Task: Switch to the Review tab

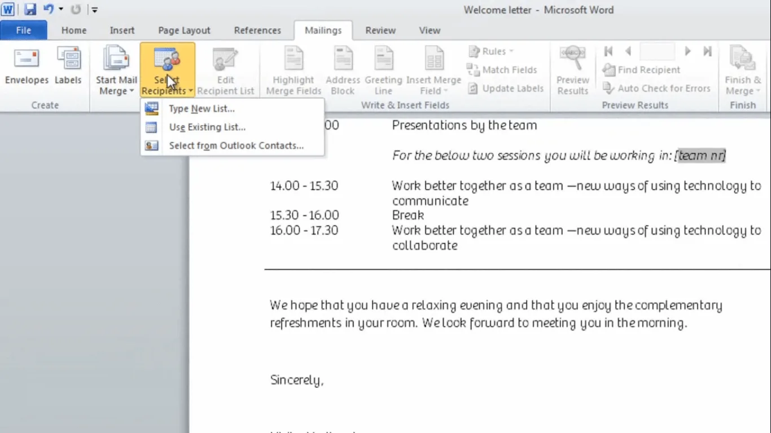Action: tap(380, 30)
